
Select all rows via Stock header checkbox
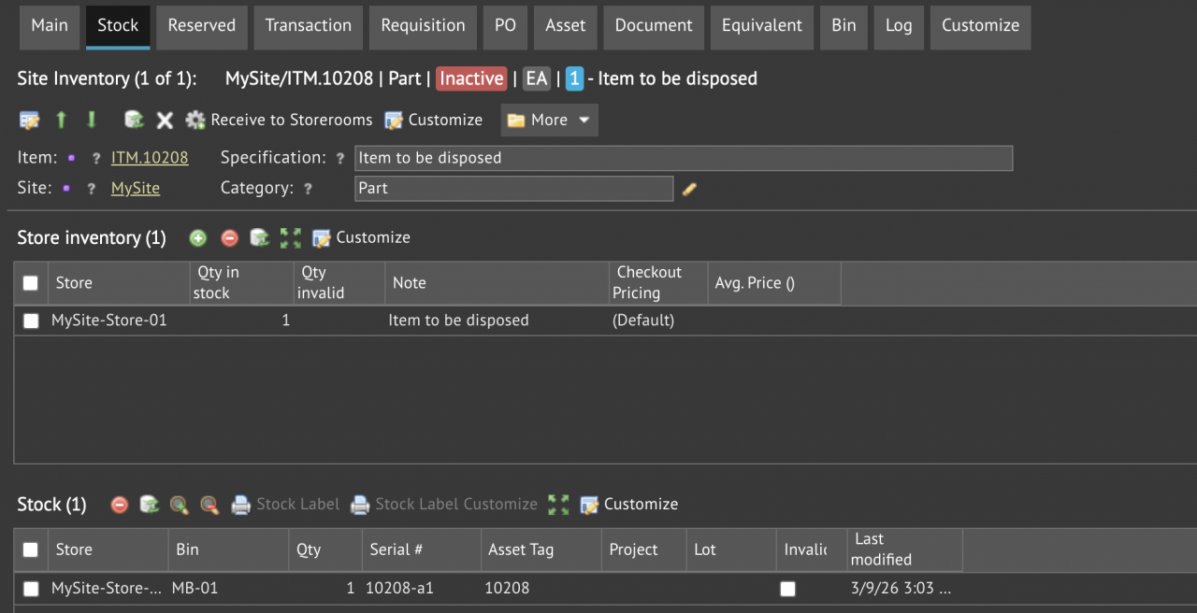[x=30, y=549]
